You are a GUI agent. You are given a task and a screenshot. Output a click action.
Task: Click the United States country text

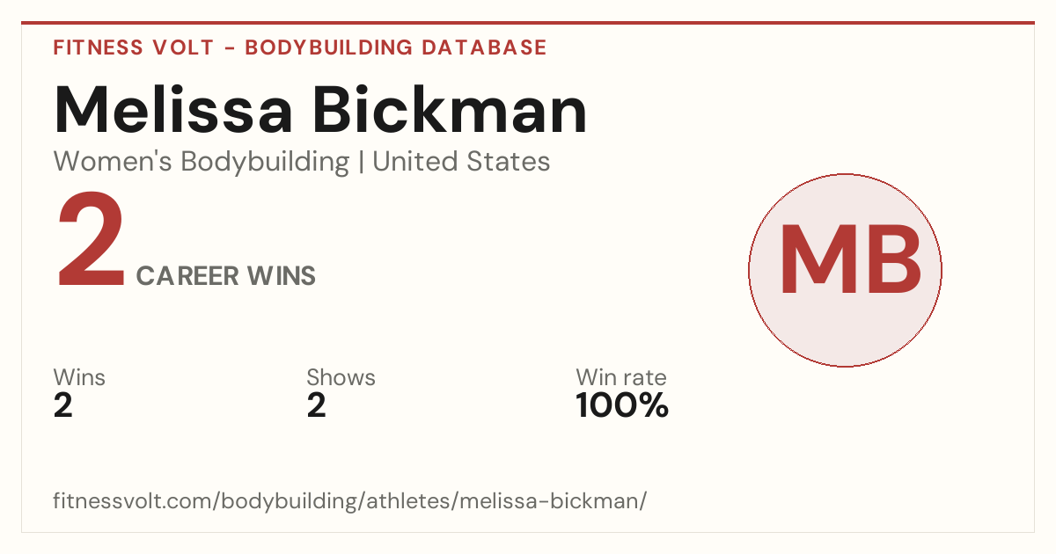[461, 162]
